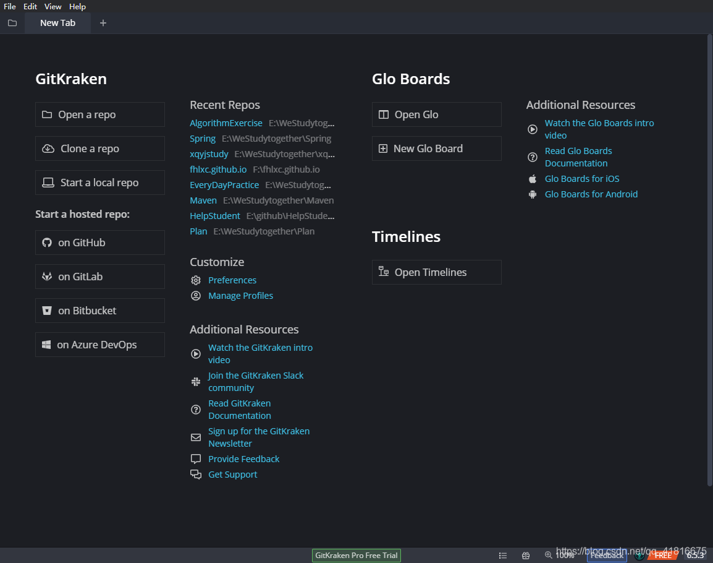
Task: Create a New Glo Board
Action: pos(437,148)
